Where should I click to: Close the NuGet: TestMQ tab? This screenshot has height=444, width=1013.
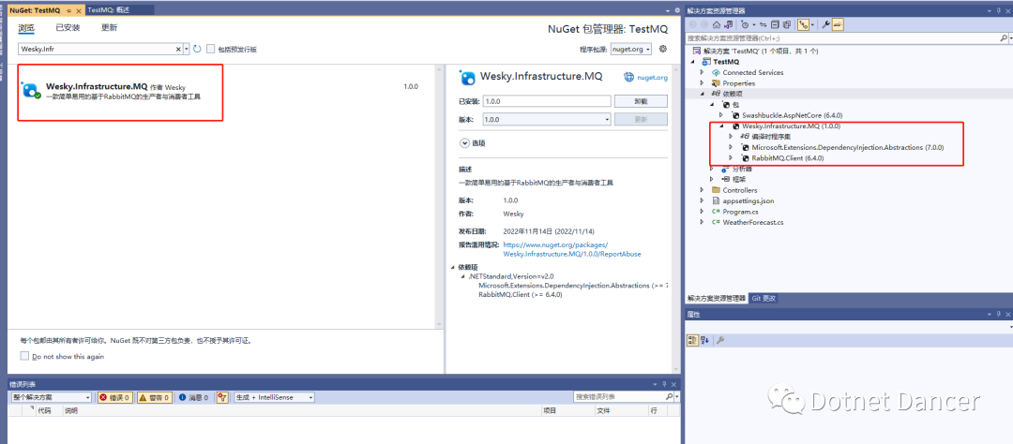pos(79,9)
